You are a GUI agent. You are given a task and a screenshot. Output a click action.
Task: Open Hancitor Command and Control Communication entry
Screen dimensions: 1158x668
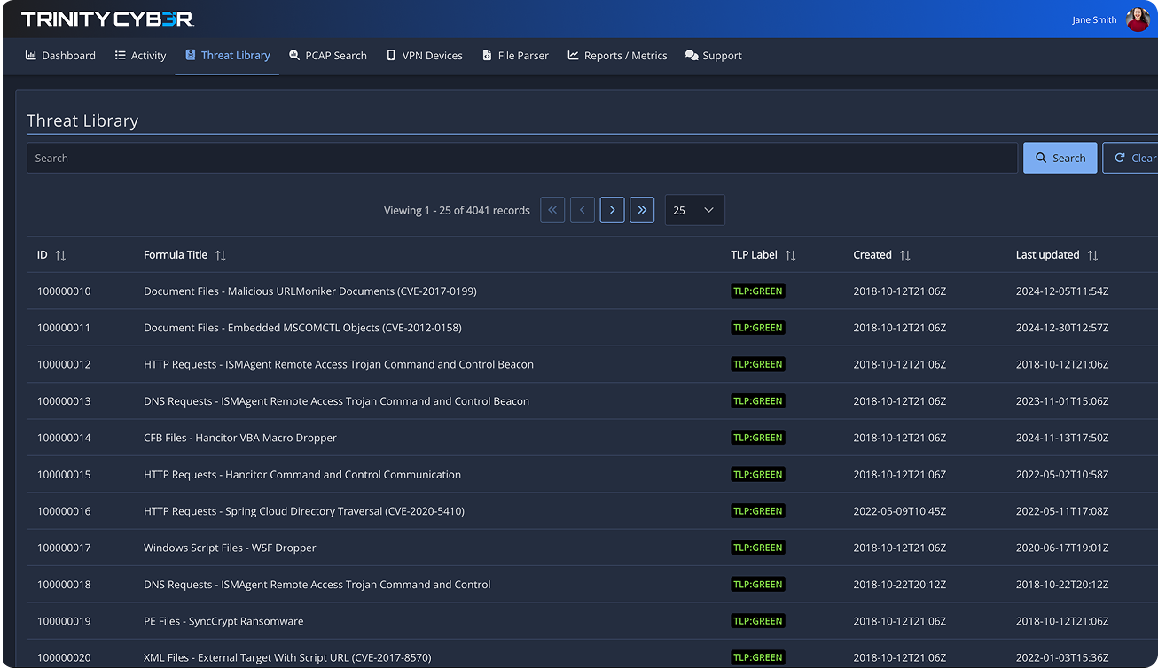302,475
